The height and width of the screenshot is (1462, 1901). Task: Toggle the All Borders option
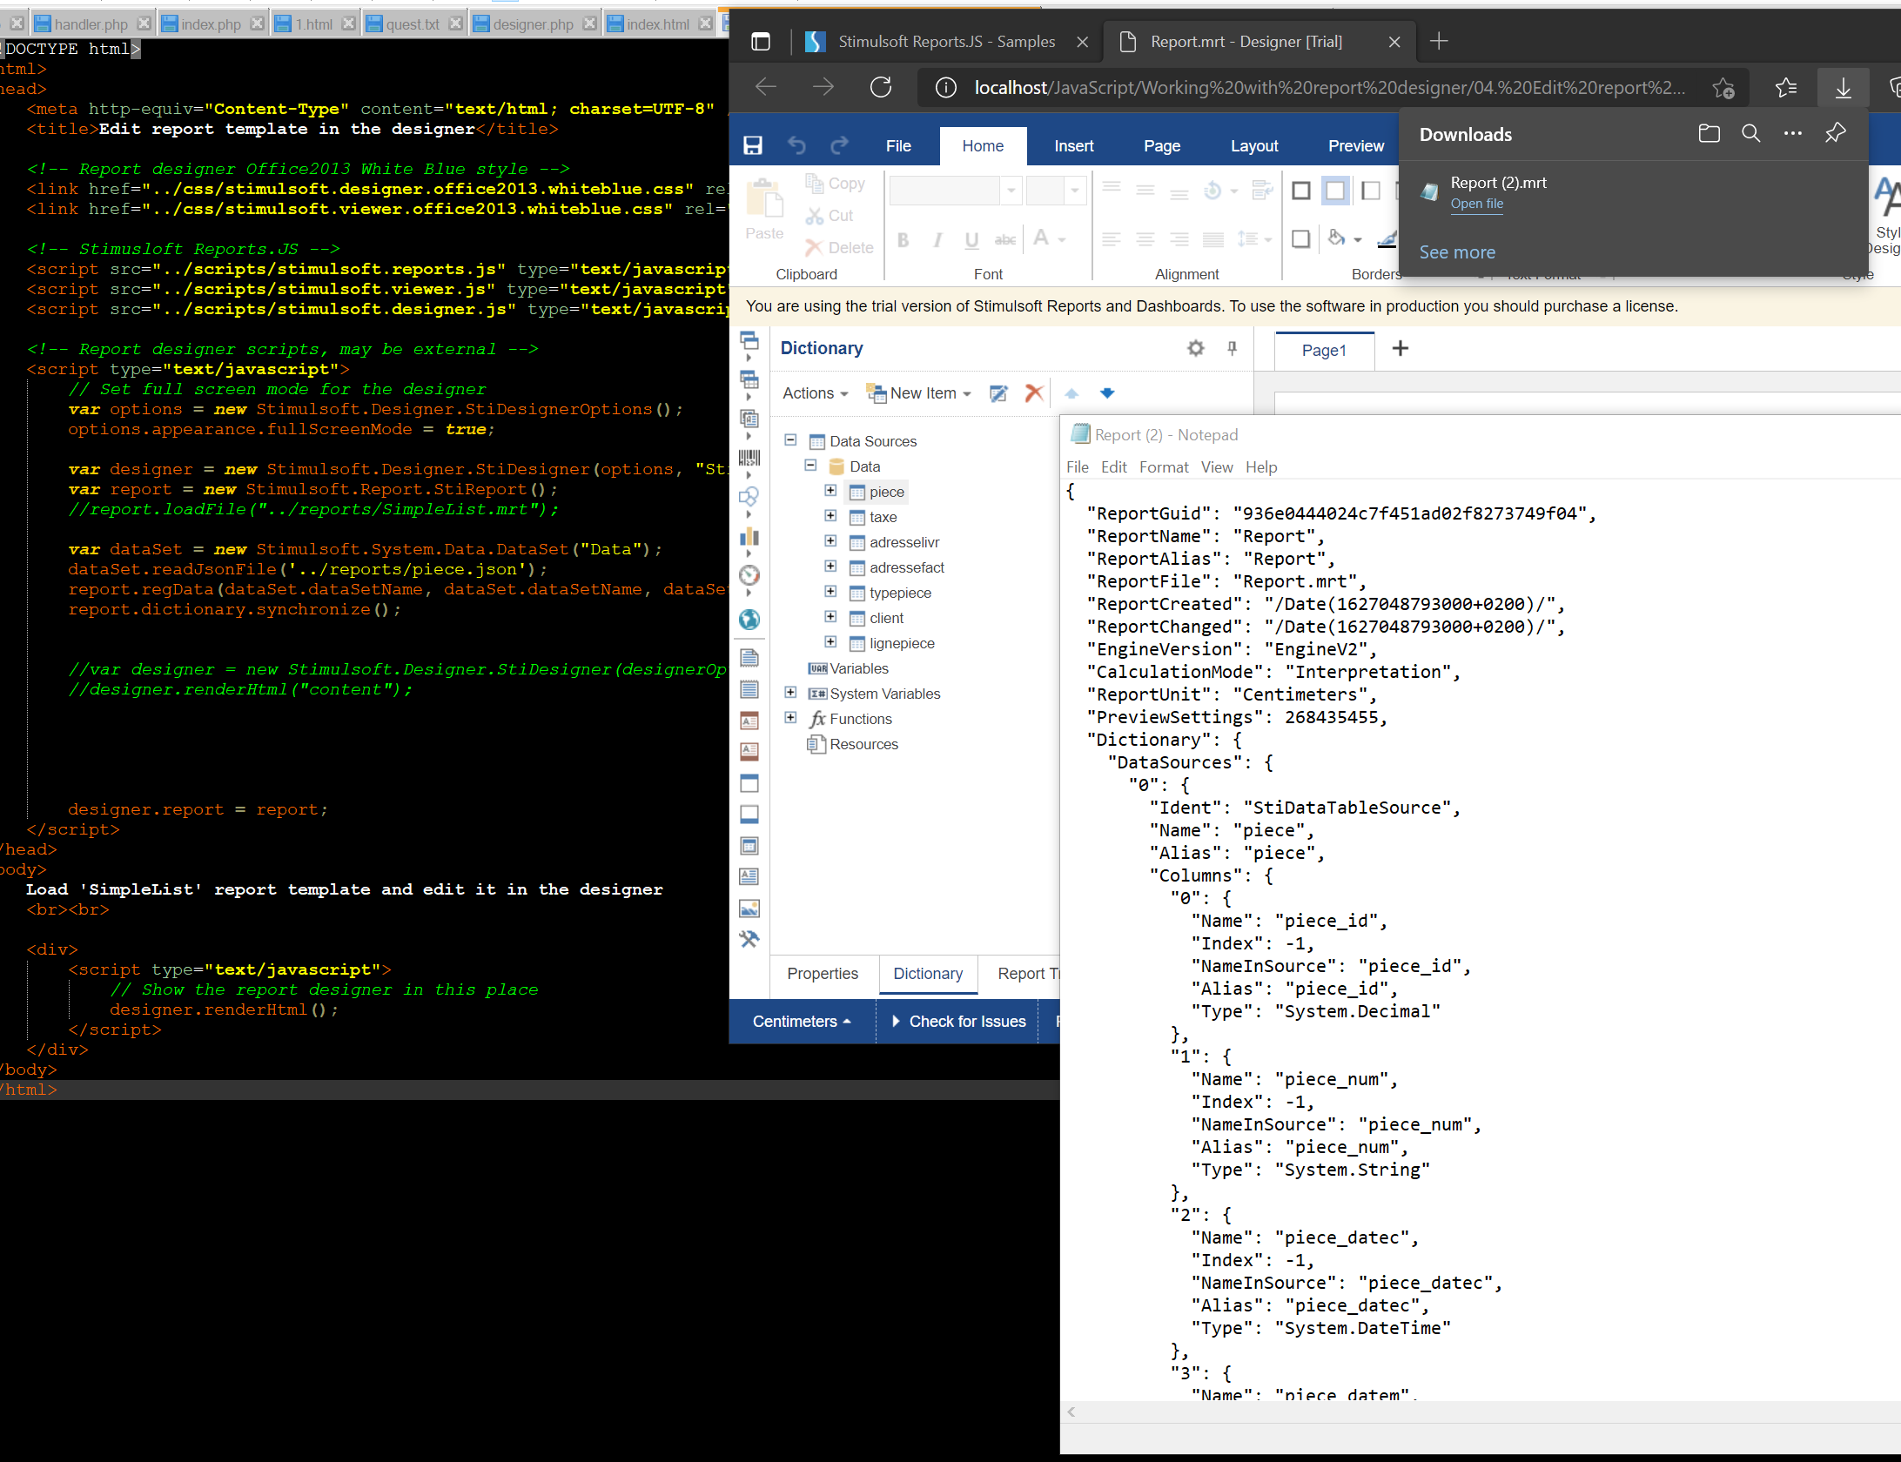pyautogui.click(x=1301, y=191)
